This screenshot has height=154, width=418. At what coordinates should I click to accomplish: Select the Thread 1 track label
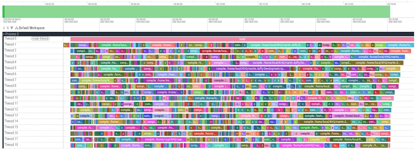[x=10, y=45]
